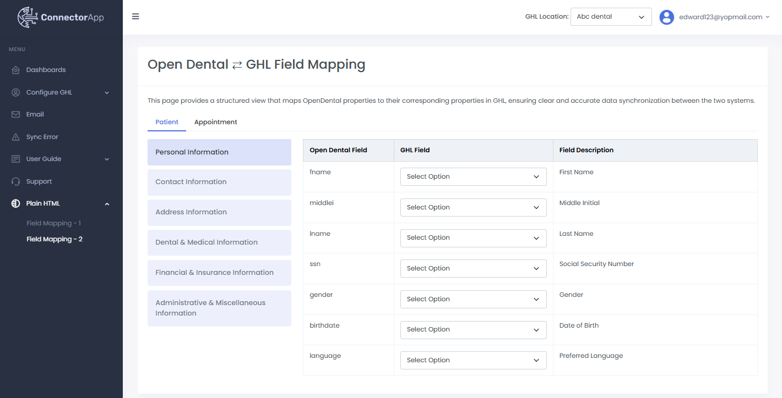Select Administrative & Miscellaneous Information section

click(219, 308)
